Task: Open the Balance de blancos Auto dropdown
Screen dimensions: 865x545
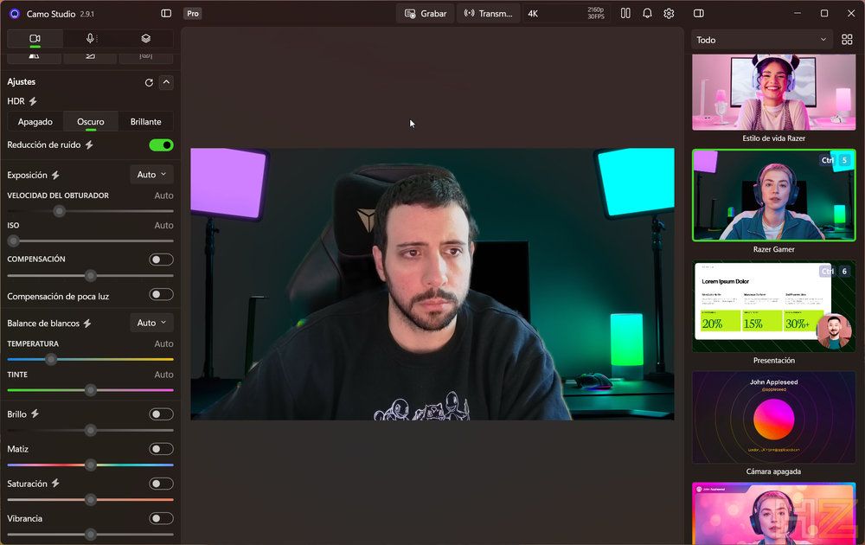Action: [151, 323]
